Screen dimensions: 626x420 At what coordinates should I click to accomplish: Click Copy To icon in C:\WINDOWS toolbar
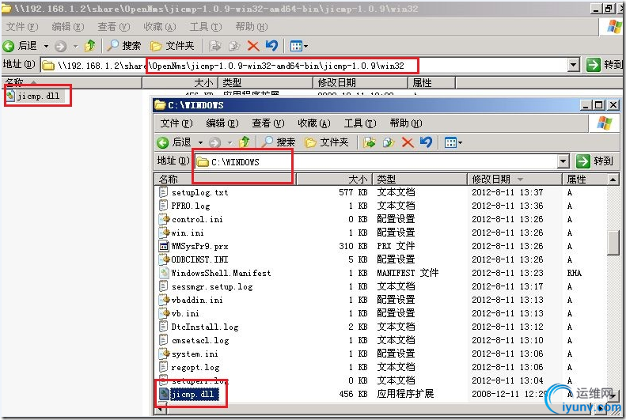pyautogui.click(x=388, y=142)
